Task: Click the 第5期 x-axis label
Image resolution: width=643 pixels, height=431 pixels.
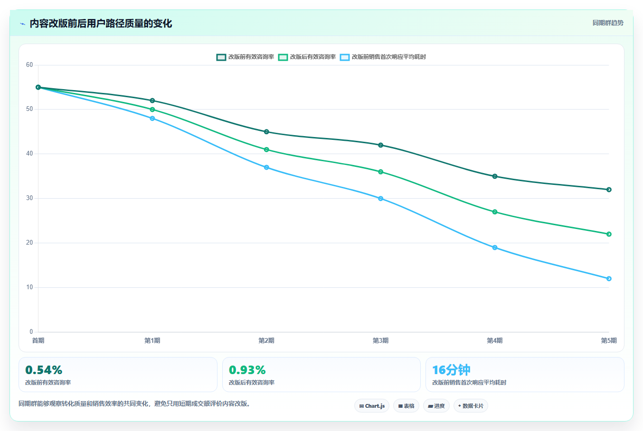Action: click(609, 340)
